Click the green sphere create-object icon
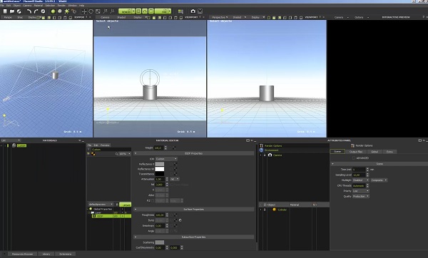 click(x=53, y=11)
